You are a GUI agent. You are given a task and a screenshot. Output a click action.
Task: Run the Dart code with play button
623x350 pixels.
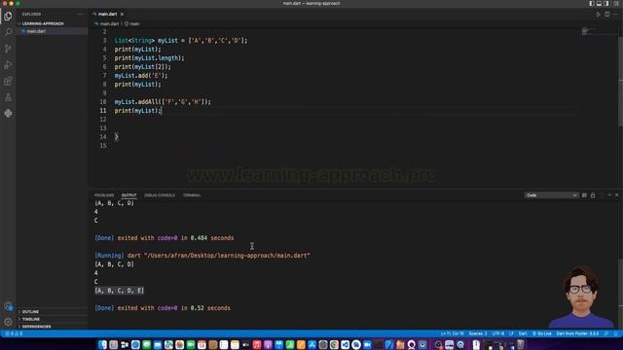point(598,14)
